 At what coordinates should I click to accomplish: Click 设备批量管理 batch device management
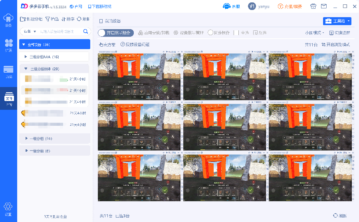pos(188,33)
